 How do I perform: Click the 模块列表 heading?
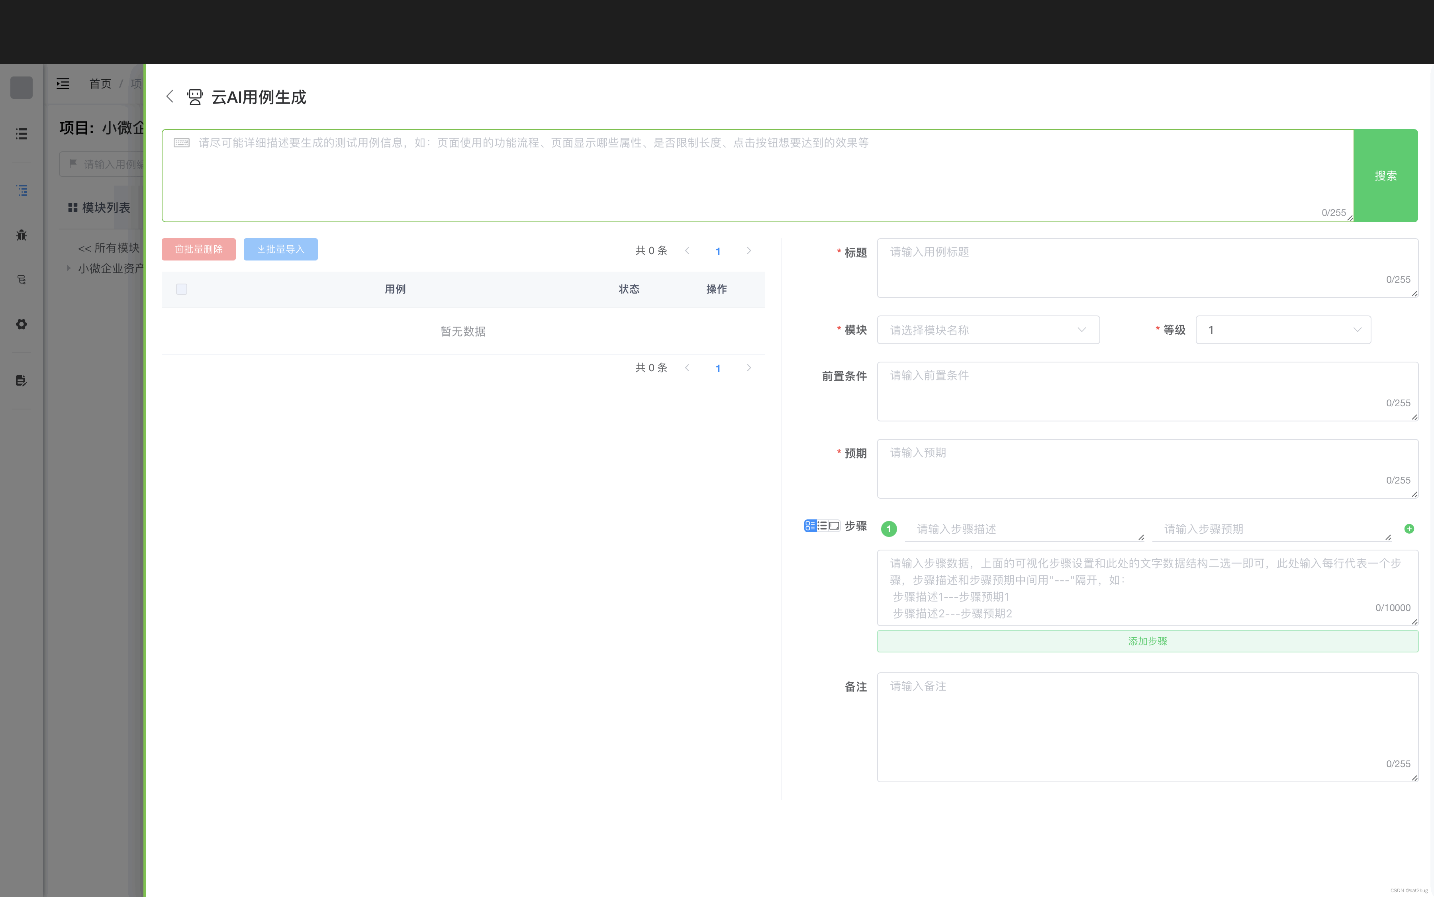(106, 208)
